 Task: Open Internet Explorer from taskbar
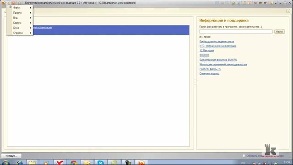(19, 163)
